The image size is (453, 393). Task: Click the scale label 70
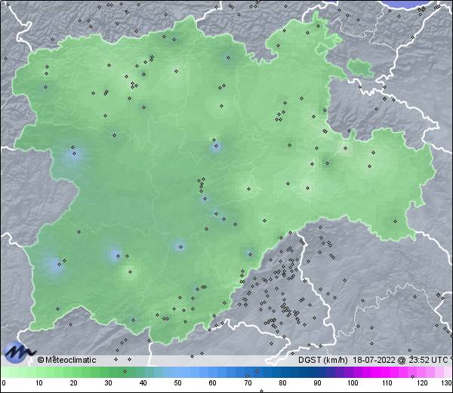coord(248,383)
